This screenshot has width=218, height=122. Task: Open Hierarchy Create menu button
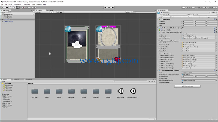(x=4, y=12)
